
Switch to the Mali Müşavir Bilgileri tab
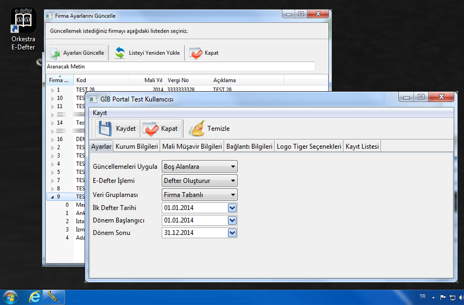coord(192,147)
